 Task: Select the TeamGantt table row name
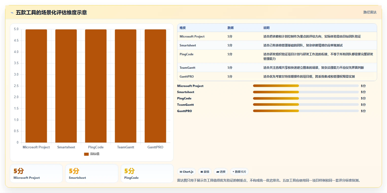point(188,68)
